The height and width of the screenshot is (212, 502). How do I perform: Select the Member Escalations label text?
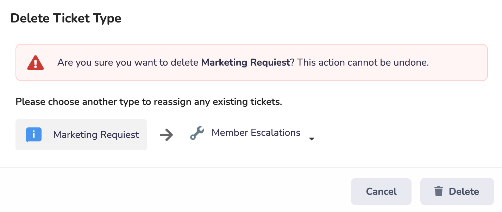click(x=256, y=133)
